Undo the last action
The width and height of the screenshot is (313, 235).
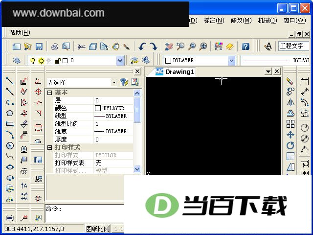pyautogui.click(x=142, y=47)
